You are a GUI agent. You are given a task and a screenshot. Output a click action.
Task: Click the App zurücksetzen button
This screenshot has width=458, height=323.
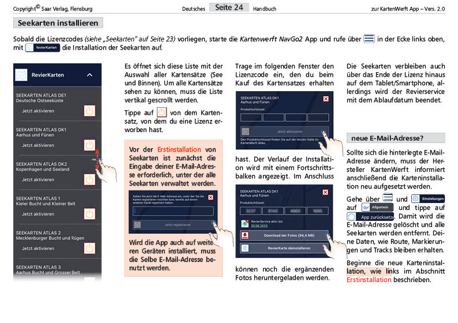point(370,217)
